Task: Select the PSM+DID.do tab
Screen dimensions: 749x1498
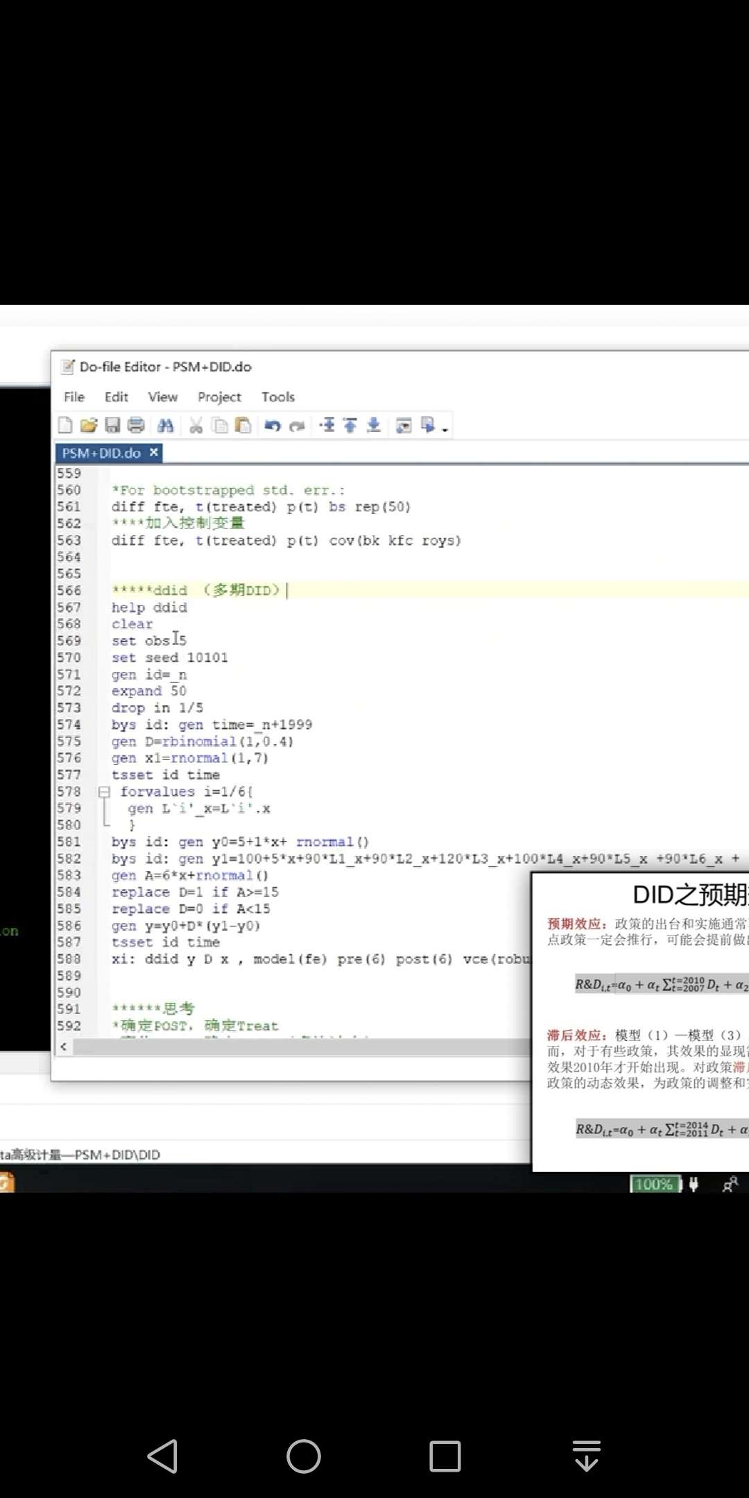Action: pos(101,453)
